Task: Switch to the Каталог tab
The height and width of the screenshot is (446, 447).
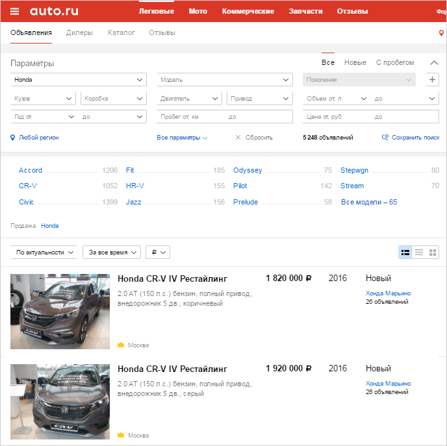Action: (x=121, y=32)
